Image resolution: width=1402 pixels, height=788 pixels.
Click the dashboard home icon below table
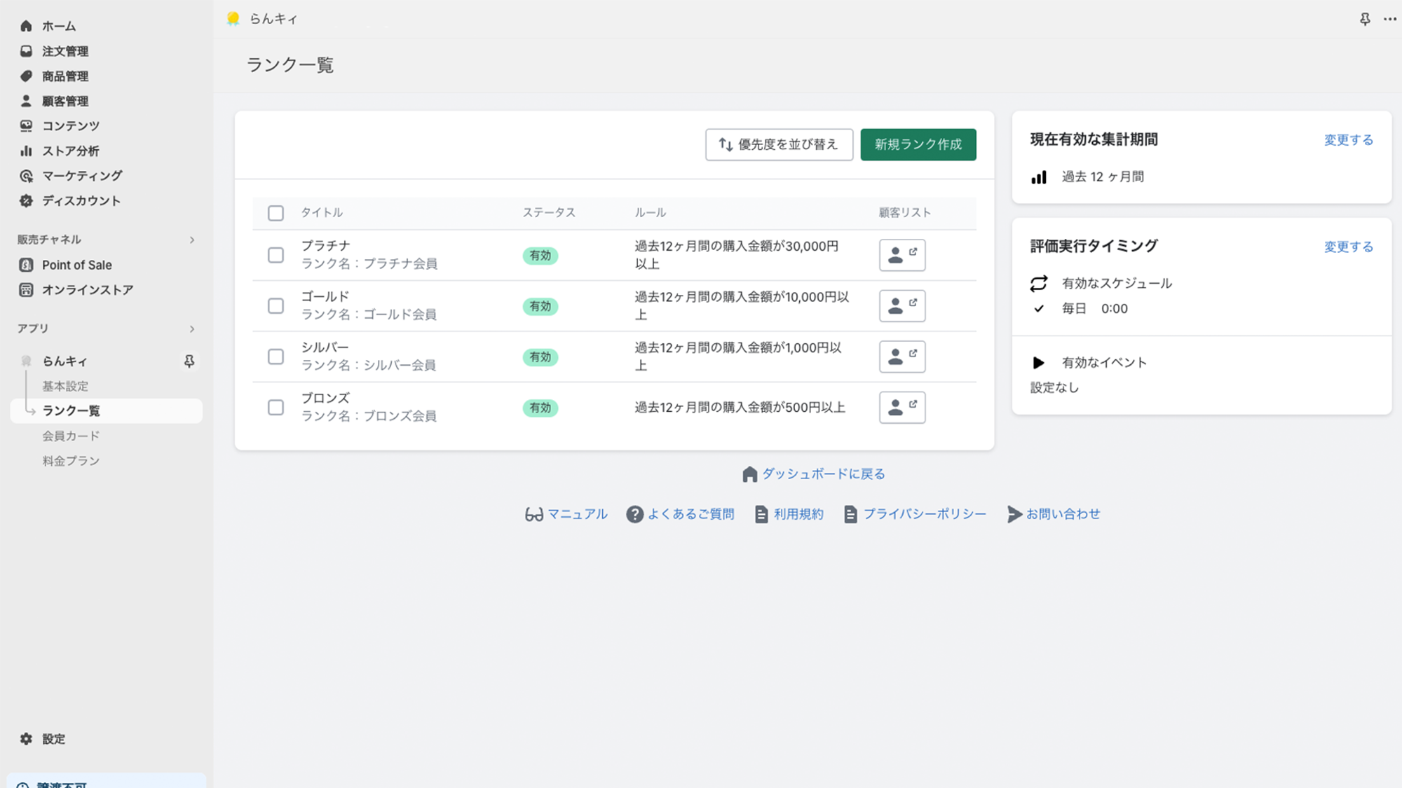[x=749, y=474]
